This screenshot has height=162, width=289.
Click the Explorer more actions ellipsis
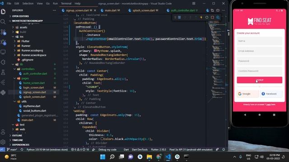(x=54, y=10)
